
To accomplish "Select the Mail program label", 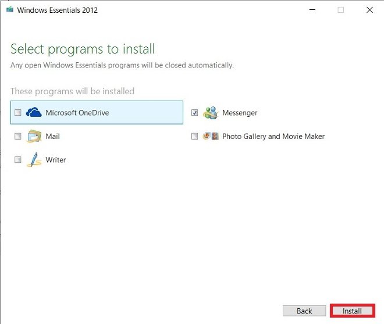I will [x=52, y=136].
